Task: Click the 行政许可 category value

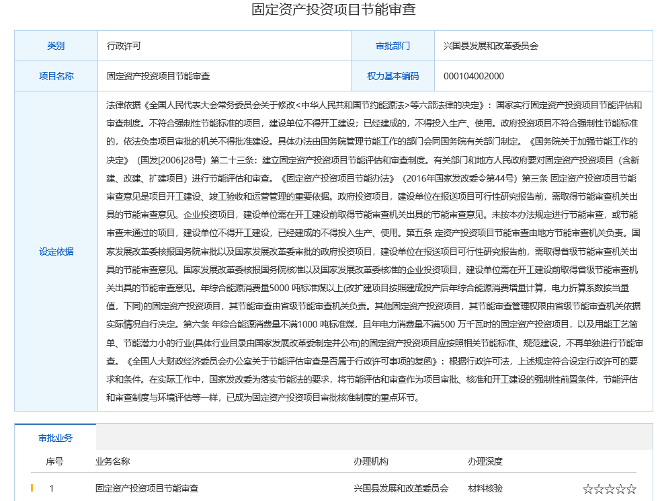Action: pyautogui.click(x=124, y=46)
